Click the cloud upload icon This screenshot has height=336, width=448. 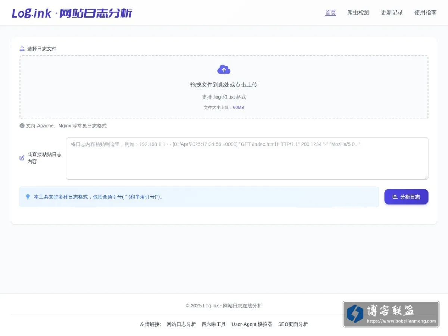point(224,69)
